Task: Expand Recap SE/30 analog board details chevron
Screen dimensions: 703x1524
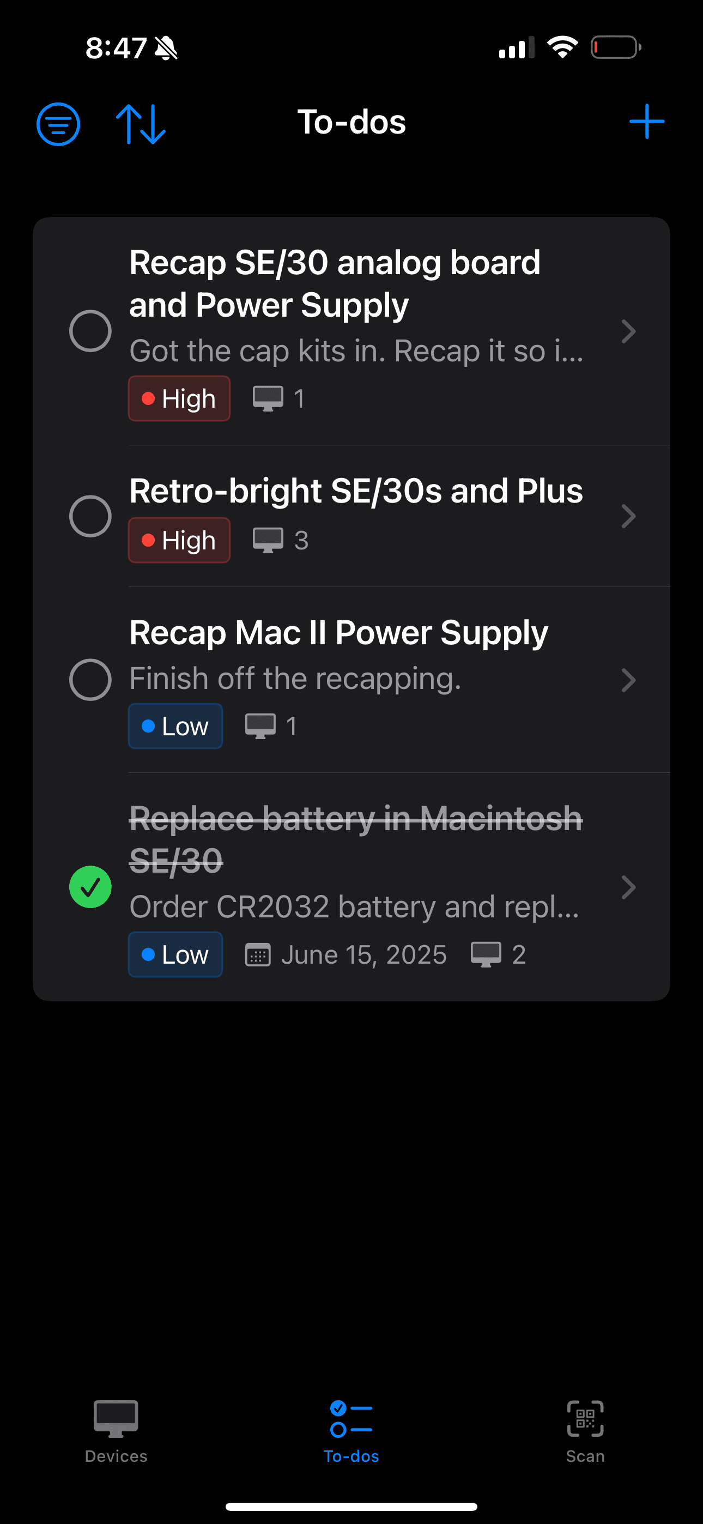Action: pos(628,331)
